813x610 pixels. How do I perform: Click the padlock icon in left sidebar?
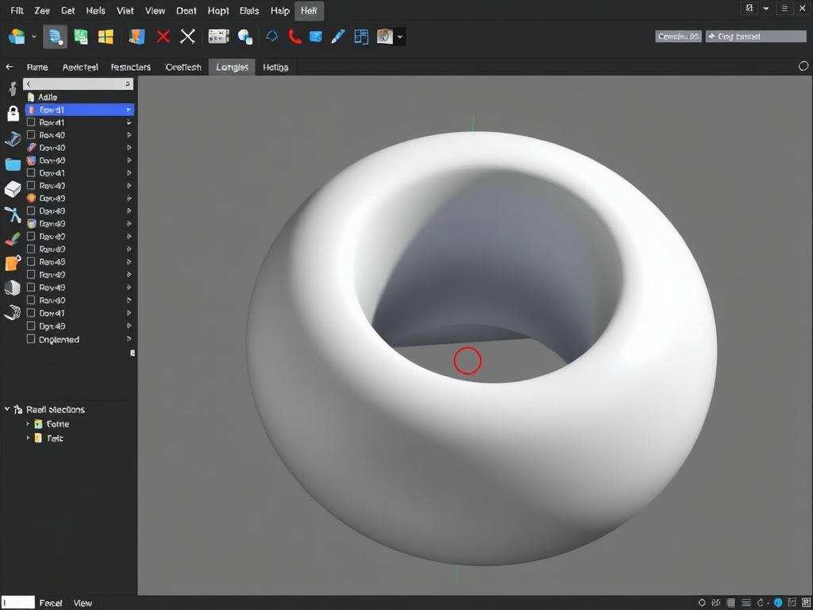tap(13, 113)
